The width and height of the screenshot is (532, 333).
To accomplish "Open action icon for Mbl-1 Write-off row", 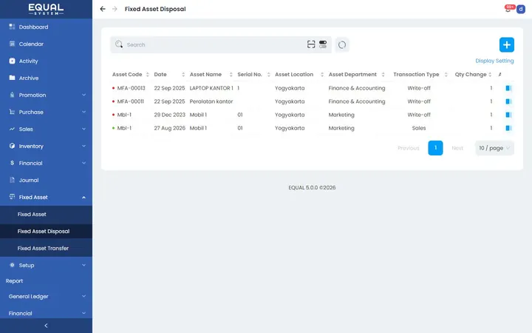I will pos(508,115).
